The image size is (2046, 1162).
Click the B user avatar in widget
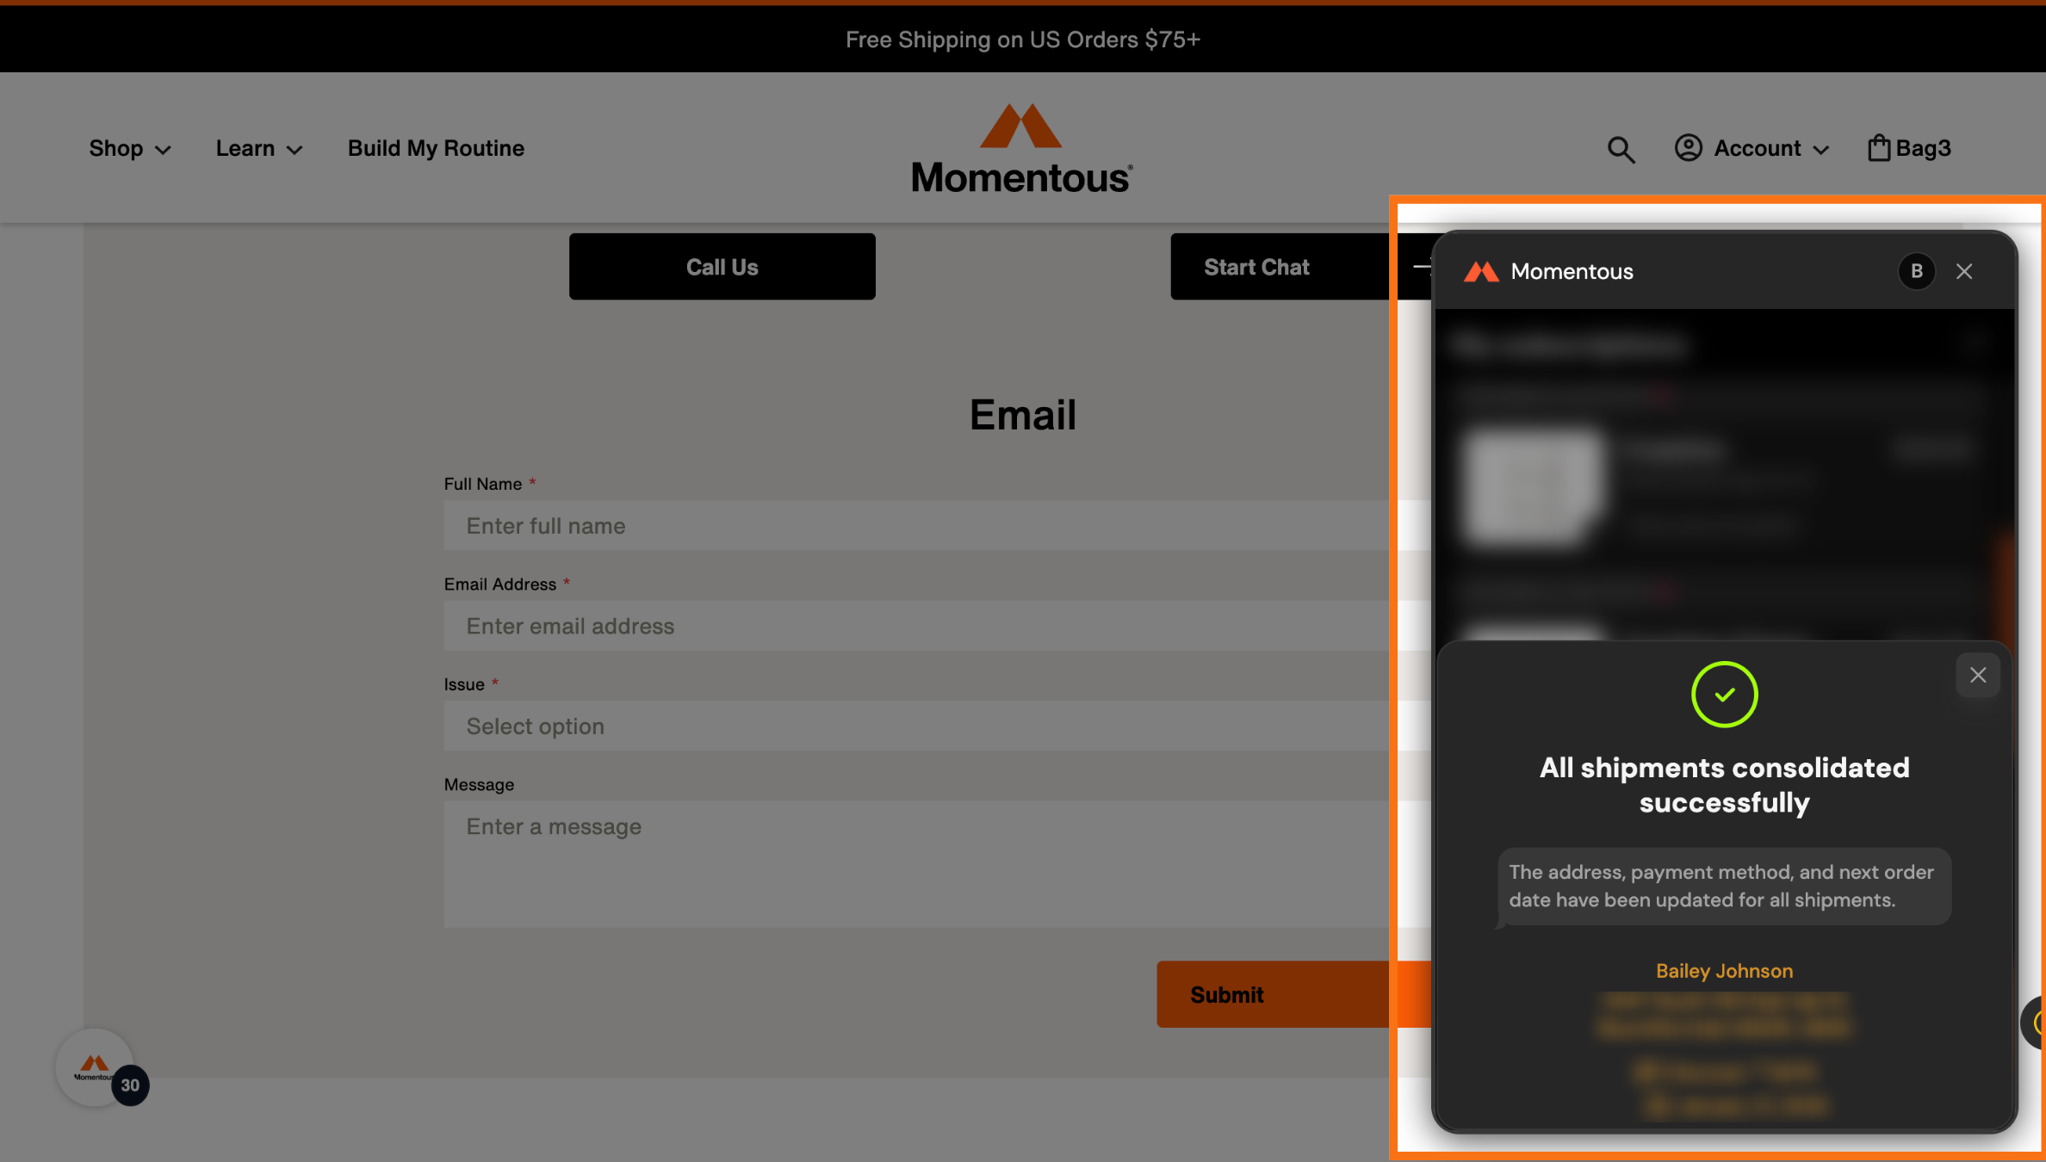tap(1916, 271)
